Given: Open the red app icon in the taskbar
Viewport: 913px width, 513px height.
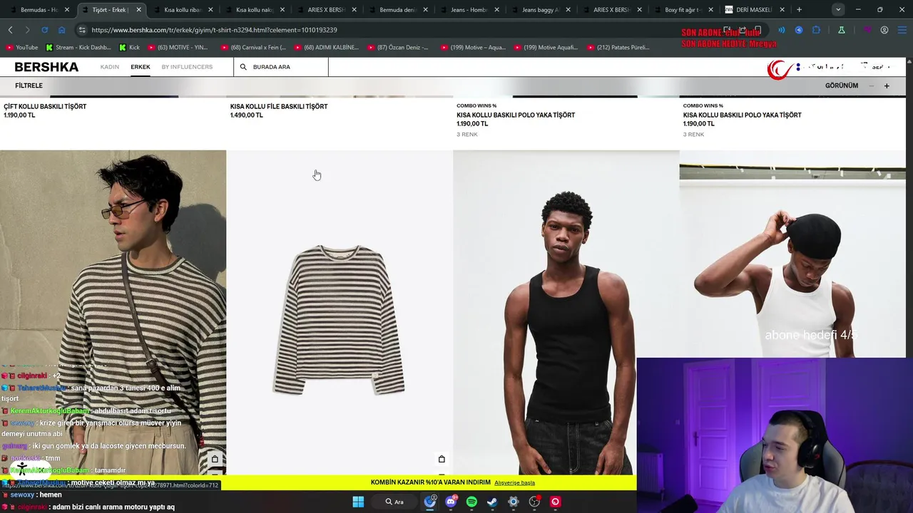Looking at the screenshot, I should (555, 502).
